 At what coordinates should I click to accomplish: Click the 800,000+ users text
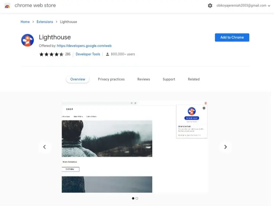point(123,54)
